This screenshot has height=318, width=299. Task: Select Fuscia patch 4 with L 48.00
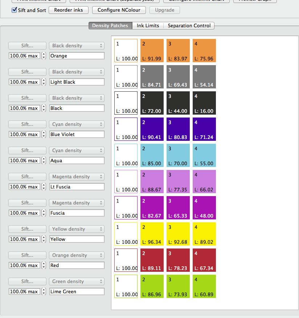tap(204, 207)
